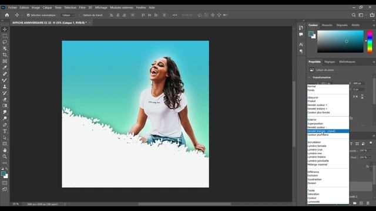The image size is (376, 211).
Task: Open the Filtre menu
Action: tap(82, 8)
